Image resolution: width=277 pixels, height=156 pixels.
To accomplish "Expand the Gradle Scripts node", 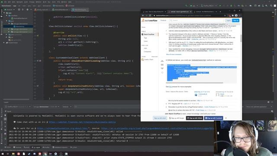I will [x=4, y=42].
